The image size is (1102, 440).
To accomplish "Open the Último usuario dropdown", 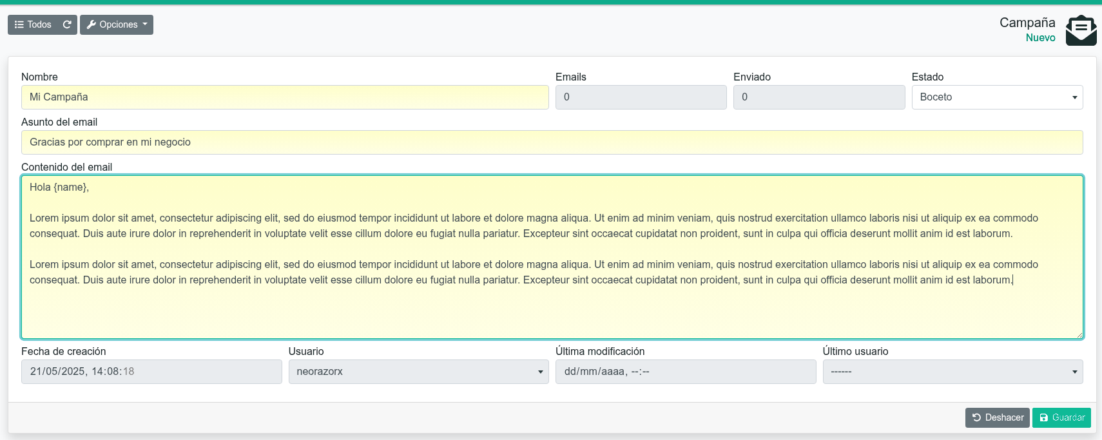I will click(x=952, y=372).
